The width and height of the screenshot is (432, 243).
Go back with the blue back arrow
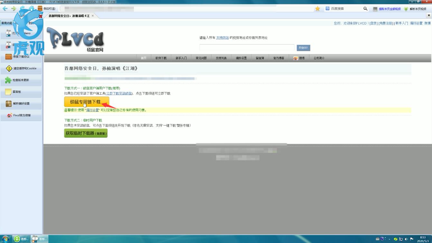(5, 9)
